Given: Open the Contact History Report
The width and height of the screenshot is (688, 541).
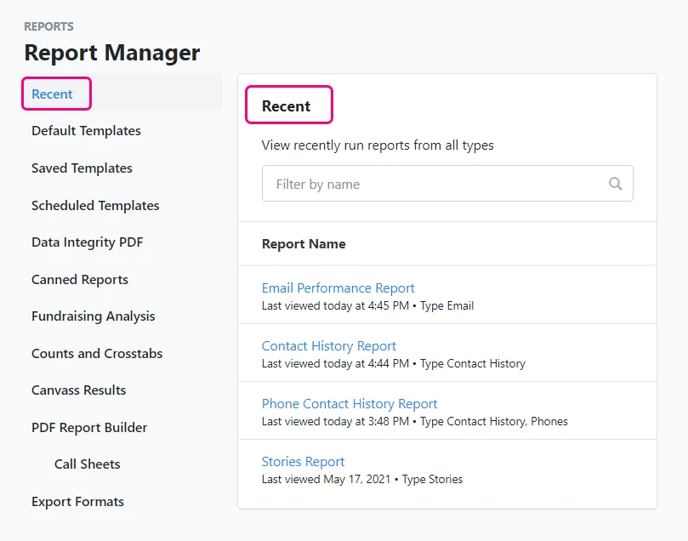Looking at the screenshot, I should click(x=328, y=345).
